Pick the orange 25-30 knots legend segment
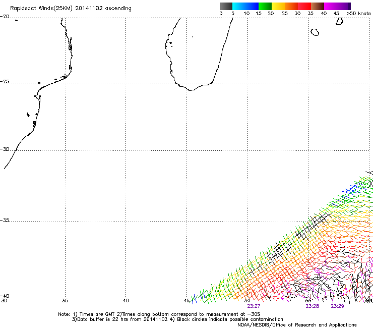 pos(291,6)
